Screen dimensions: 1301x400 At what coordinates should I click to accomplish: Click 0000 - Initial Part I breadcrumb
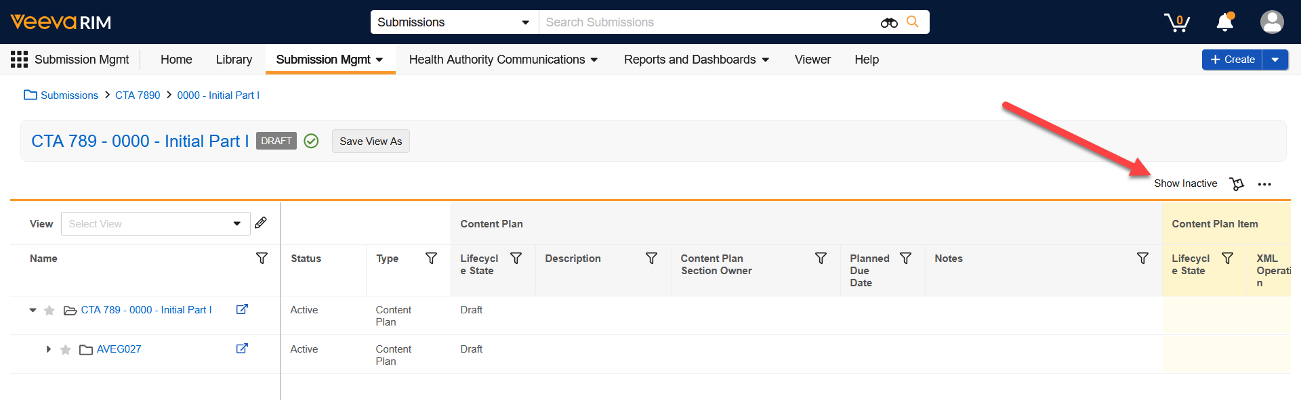click(x=218, y=95)
